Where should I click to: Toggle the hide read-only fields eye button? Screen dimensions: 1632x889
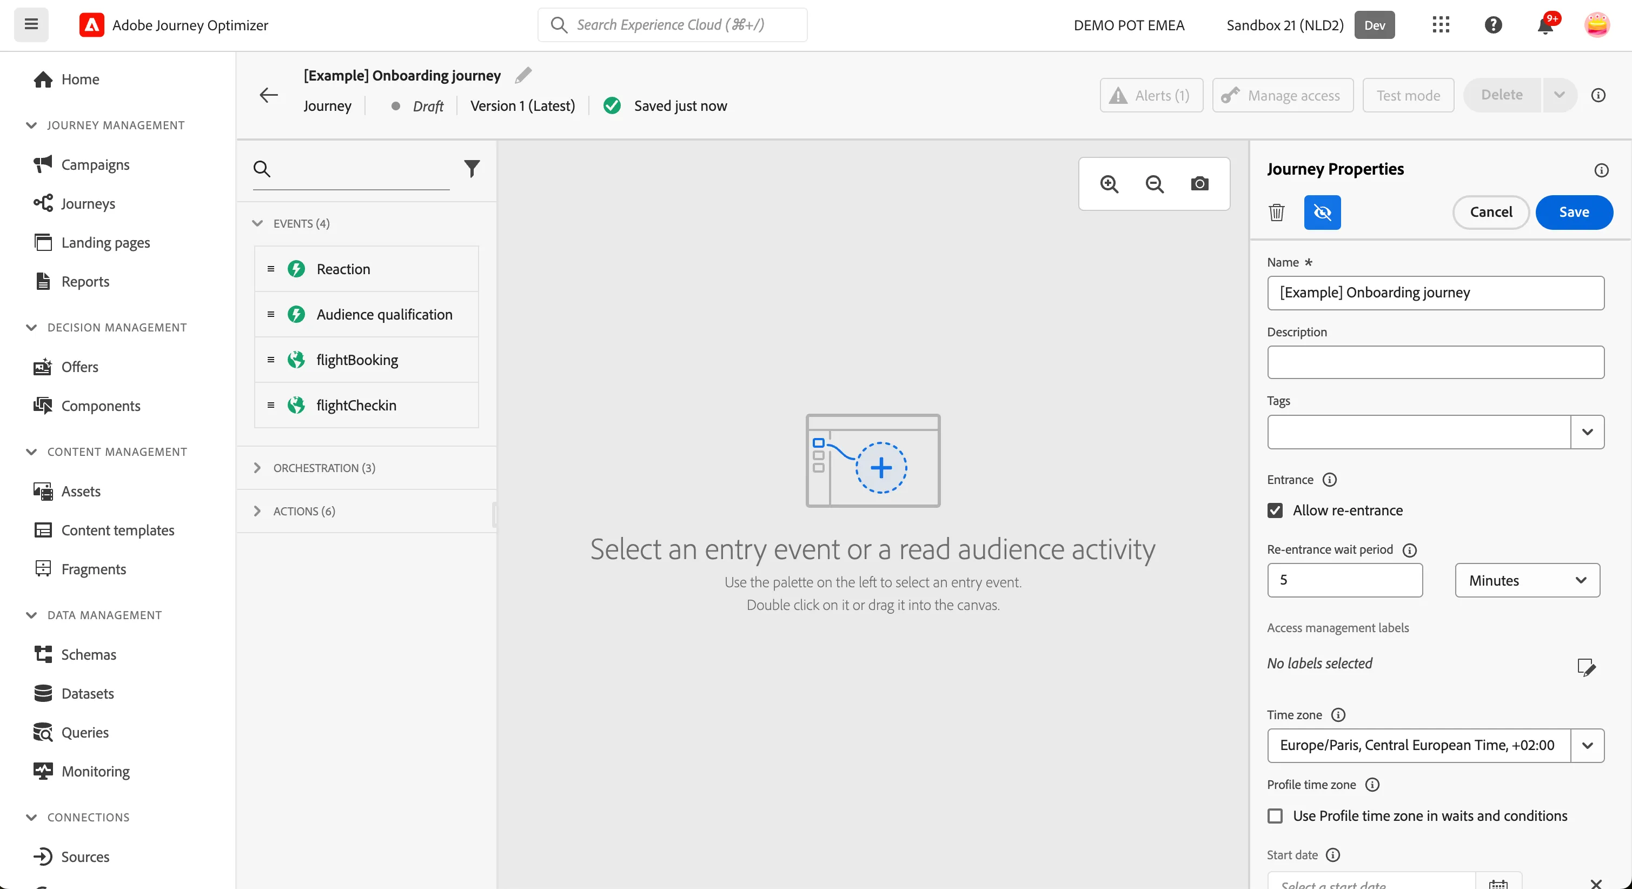coord(1322,213)
